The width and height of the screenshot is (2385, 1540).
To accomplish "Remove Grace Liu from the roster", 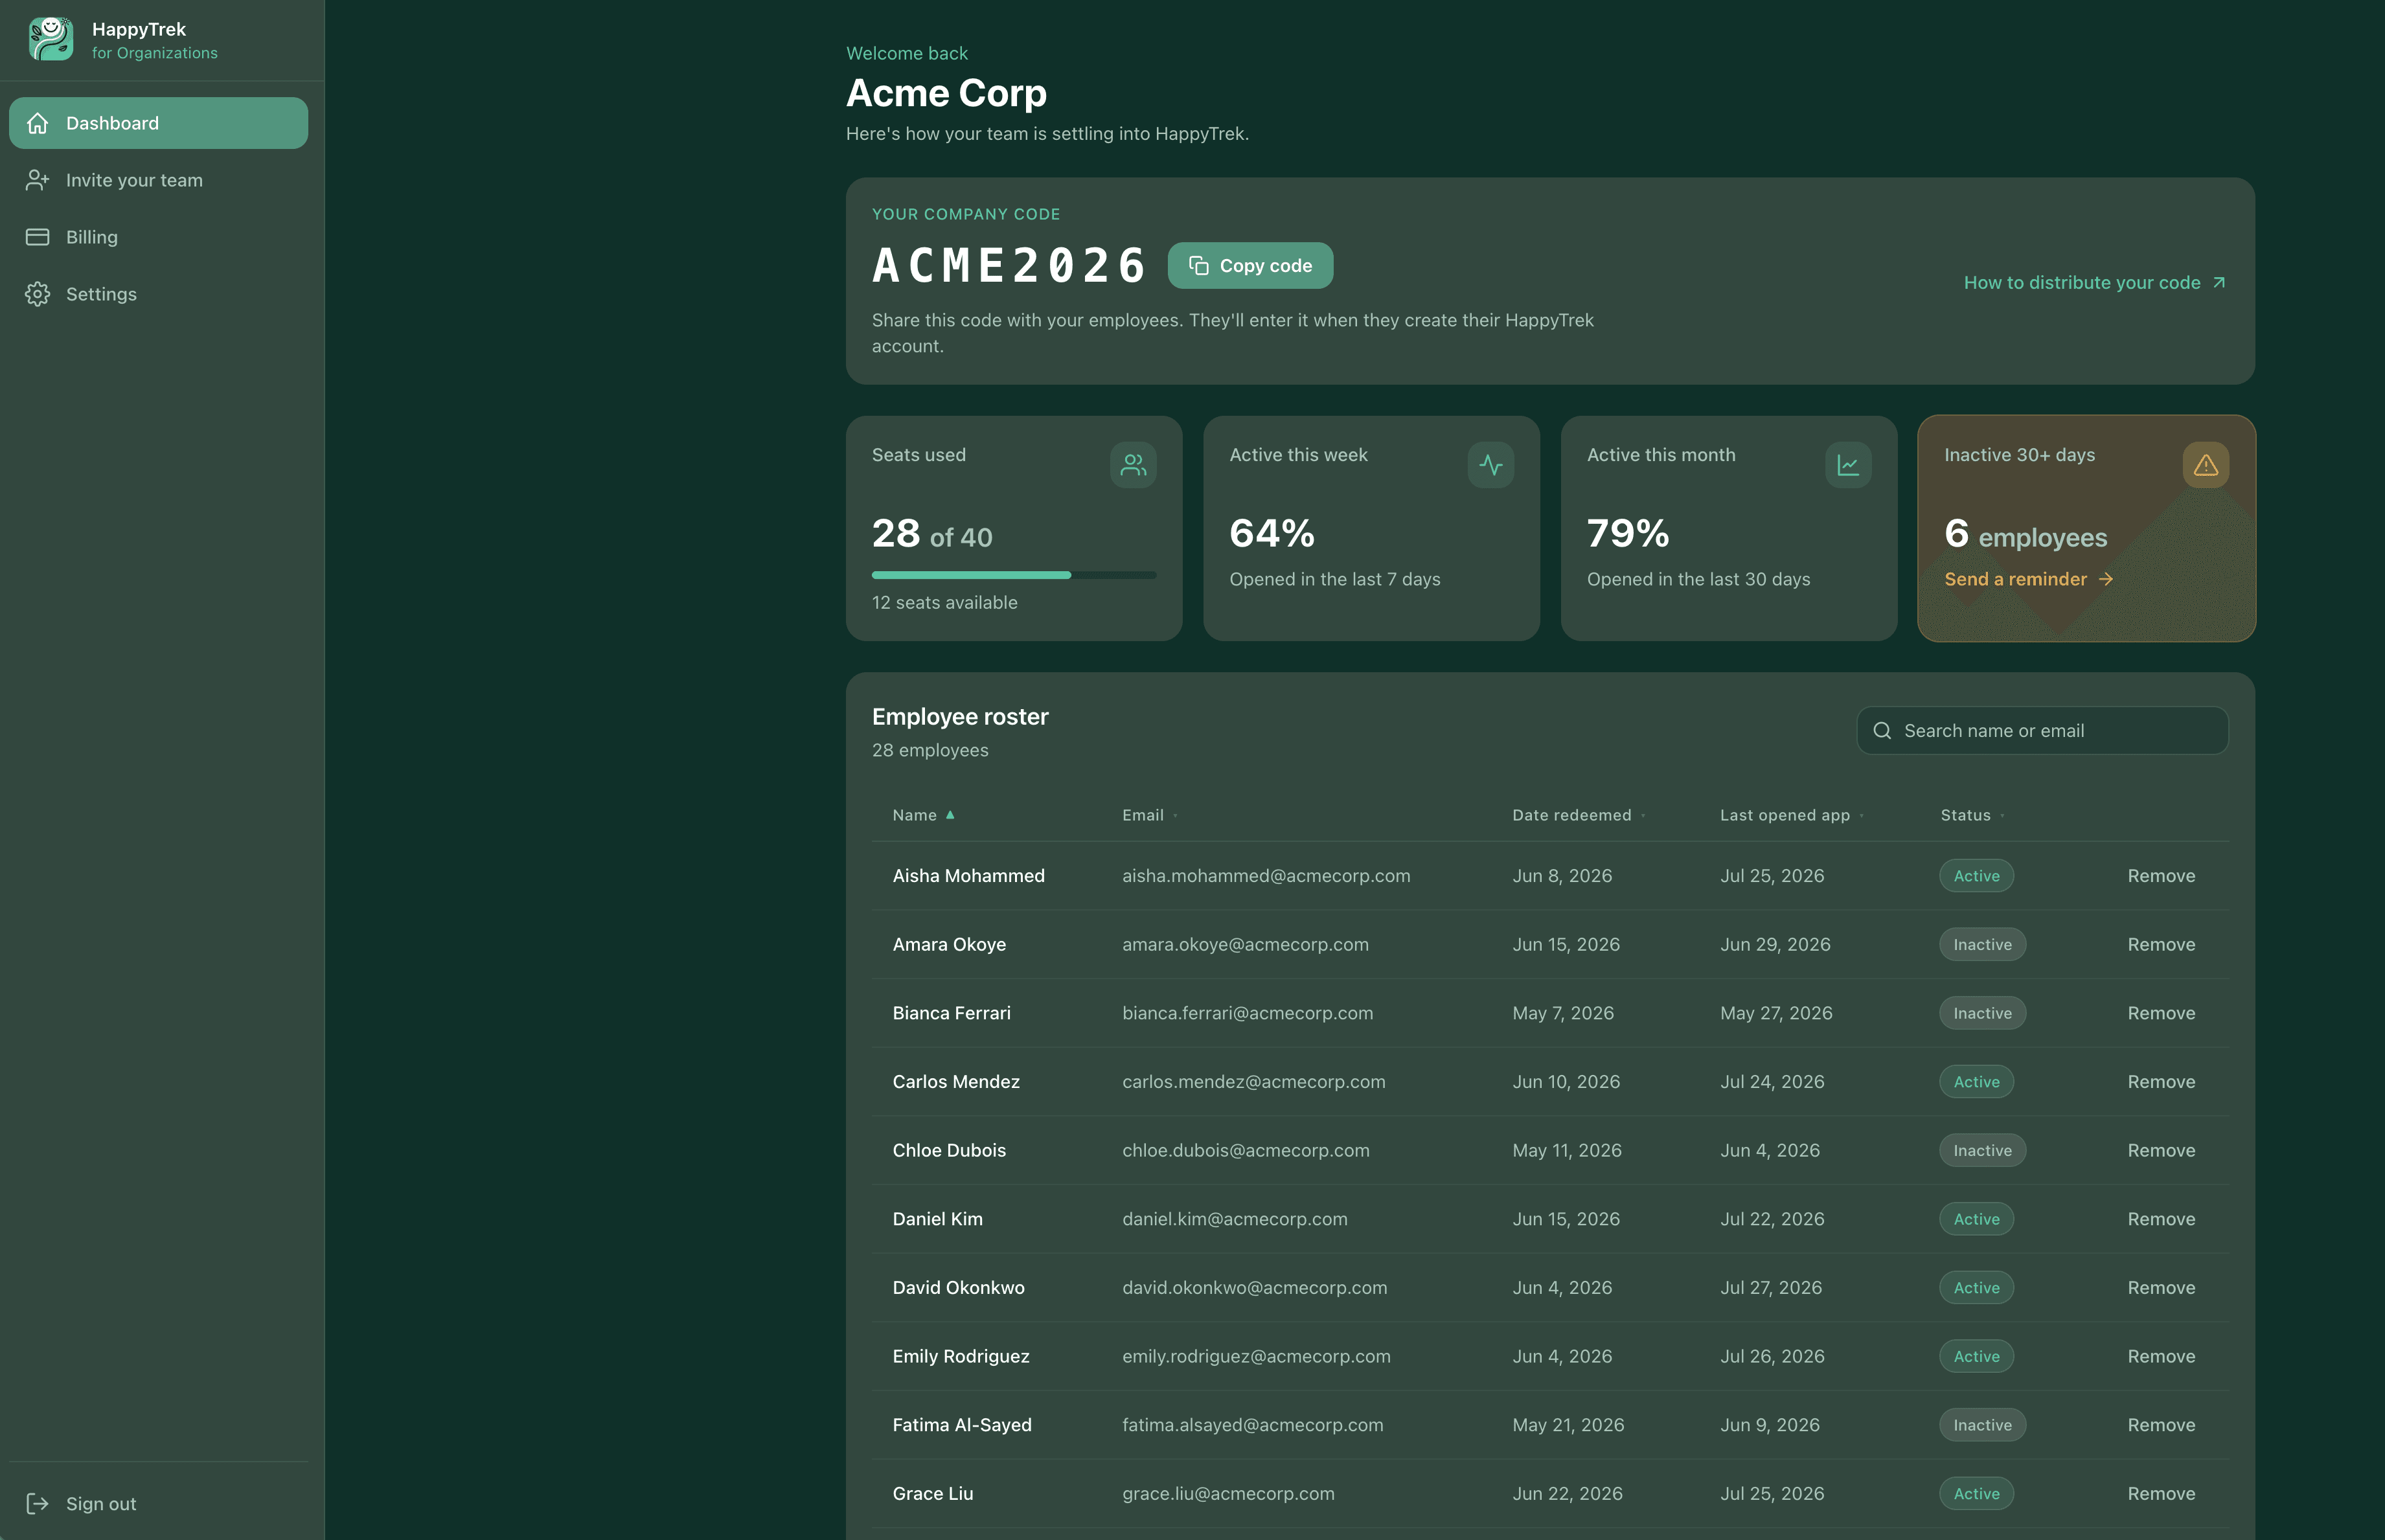I will point(2161,1494).
